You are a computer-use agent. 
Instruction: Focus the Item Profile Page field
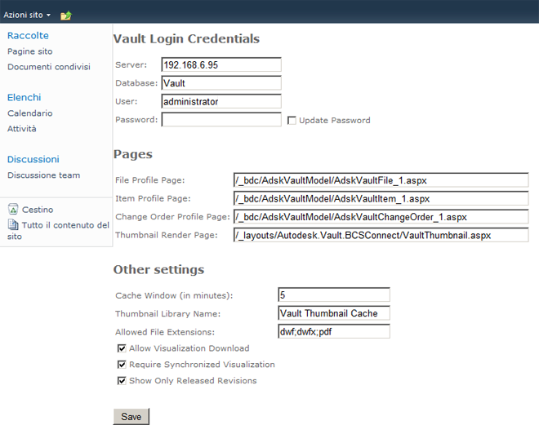tap(381, 198)
